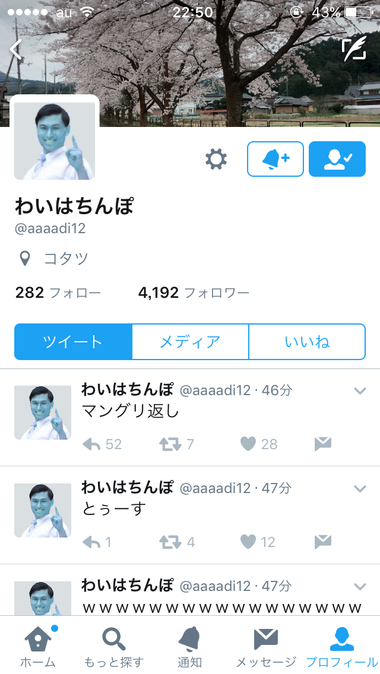View the 4,192 フォロワー list
Viewport: 380px width, 674px height.
point(194,293)
